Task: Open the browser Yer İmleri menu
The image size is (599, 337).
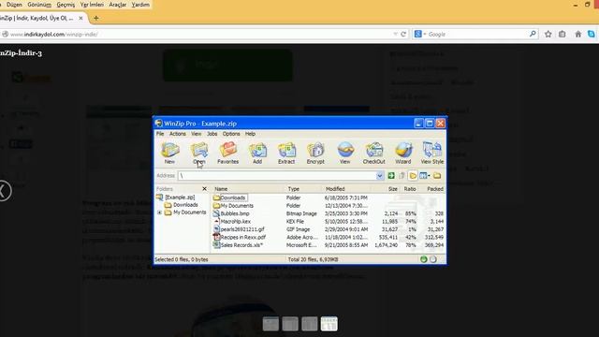Action: pos(92,5)
